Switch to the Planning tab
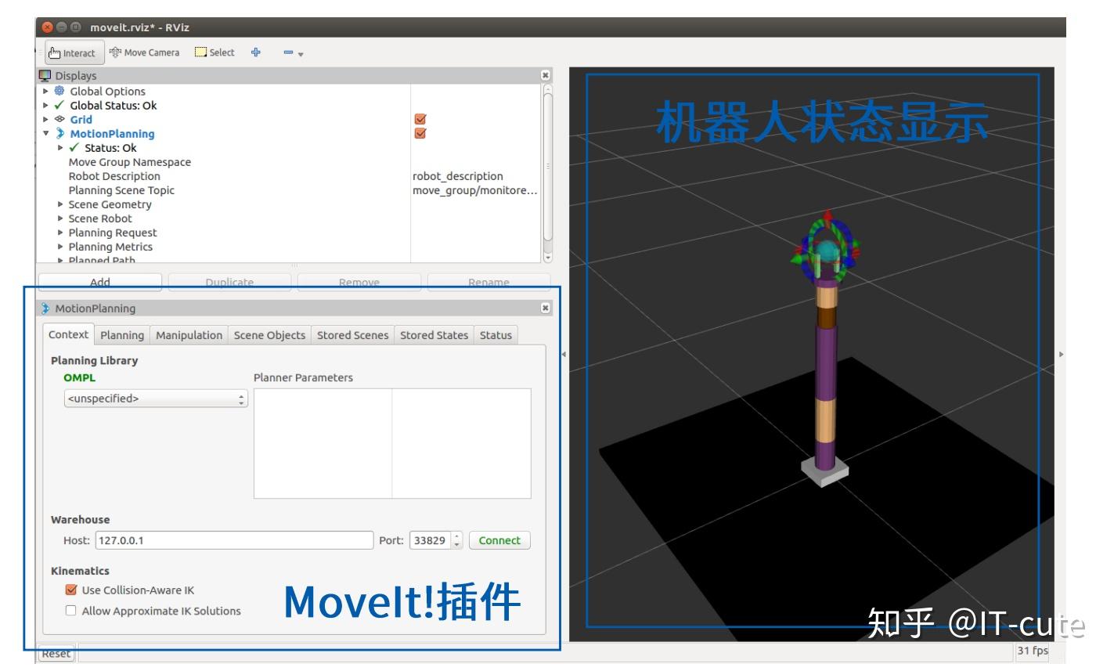This screenshot has height=671, width=1114. click(122, 335)
